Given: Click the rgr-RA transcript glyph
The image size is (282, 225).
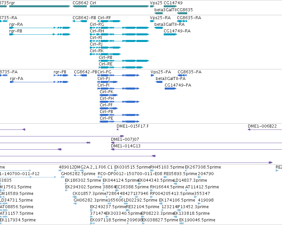Looking at the screenshot, I should (x=40, y=28).
